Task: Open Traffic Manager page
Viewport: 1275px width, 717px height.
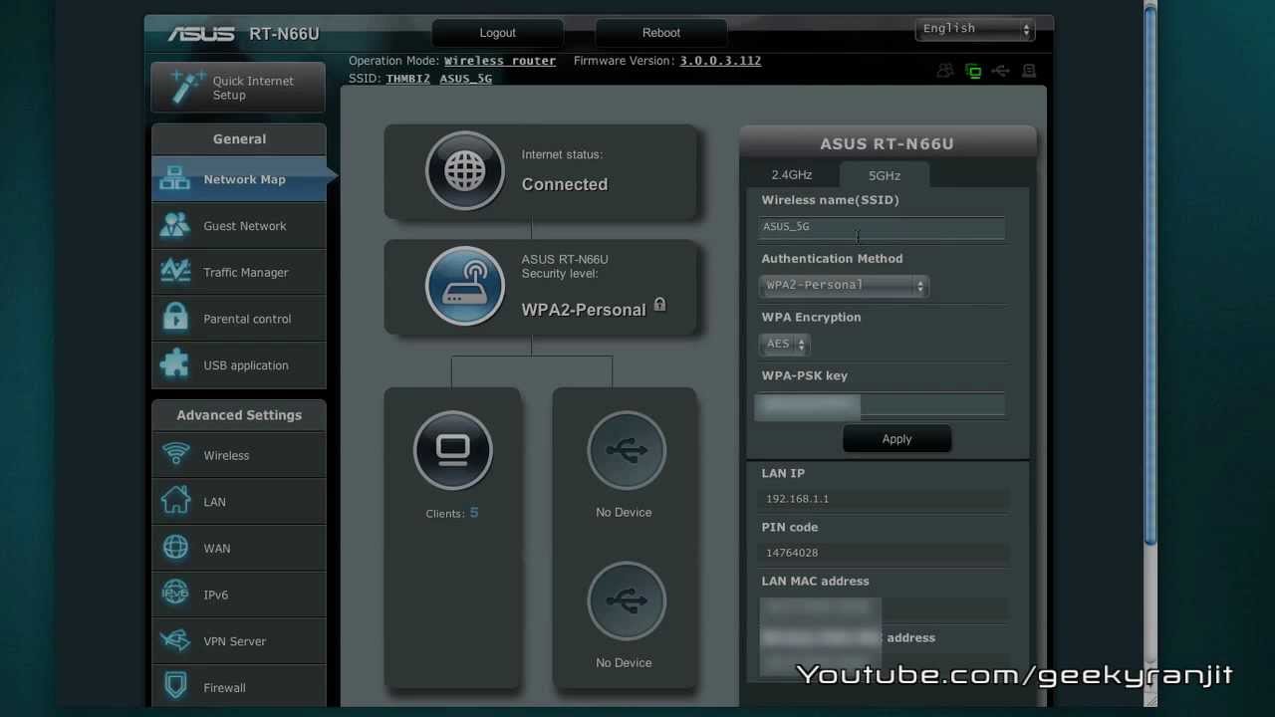Action: pos(239,272)
